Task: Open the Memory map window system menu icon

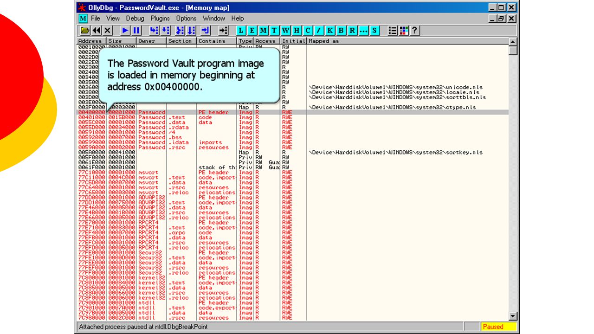Action: (x=83, y=19)
